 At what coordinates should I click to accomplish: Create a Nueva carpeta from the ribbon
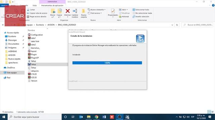(x=84, y=13)
